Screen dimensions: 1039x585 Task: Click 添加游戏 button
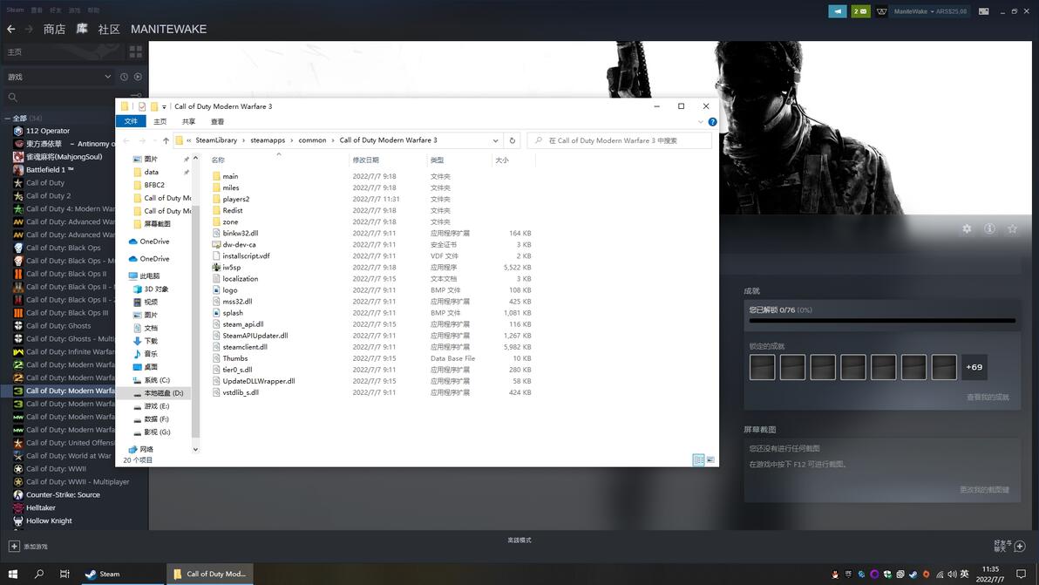click(x=28, y=547)
